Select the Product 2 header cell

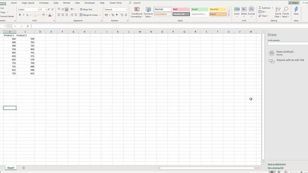point(26,35)
